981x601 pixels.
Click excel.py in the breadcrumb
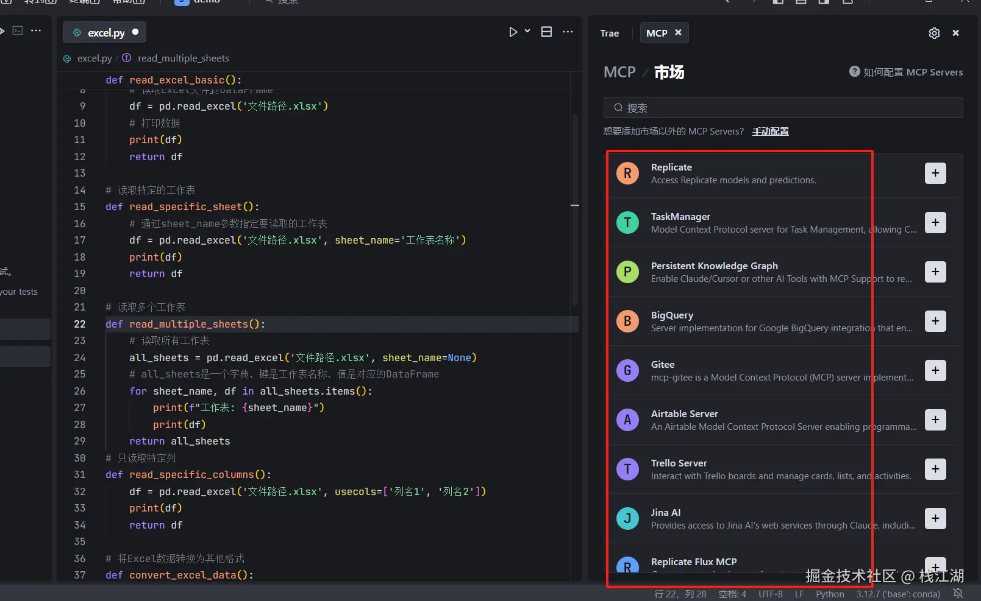[x=95, y=58]
